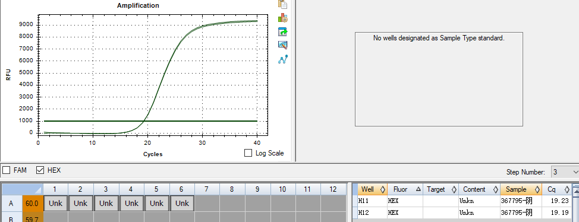The width and height of the screenshot is (579, 222).
Task: Select well A3 Unk in plate grid
Action: coord(106,203)
